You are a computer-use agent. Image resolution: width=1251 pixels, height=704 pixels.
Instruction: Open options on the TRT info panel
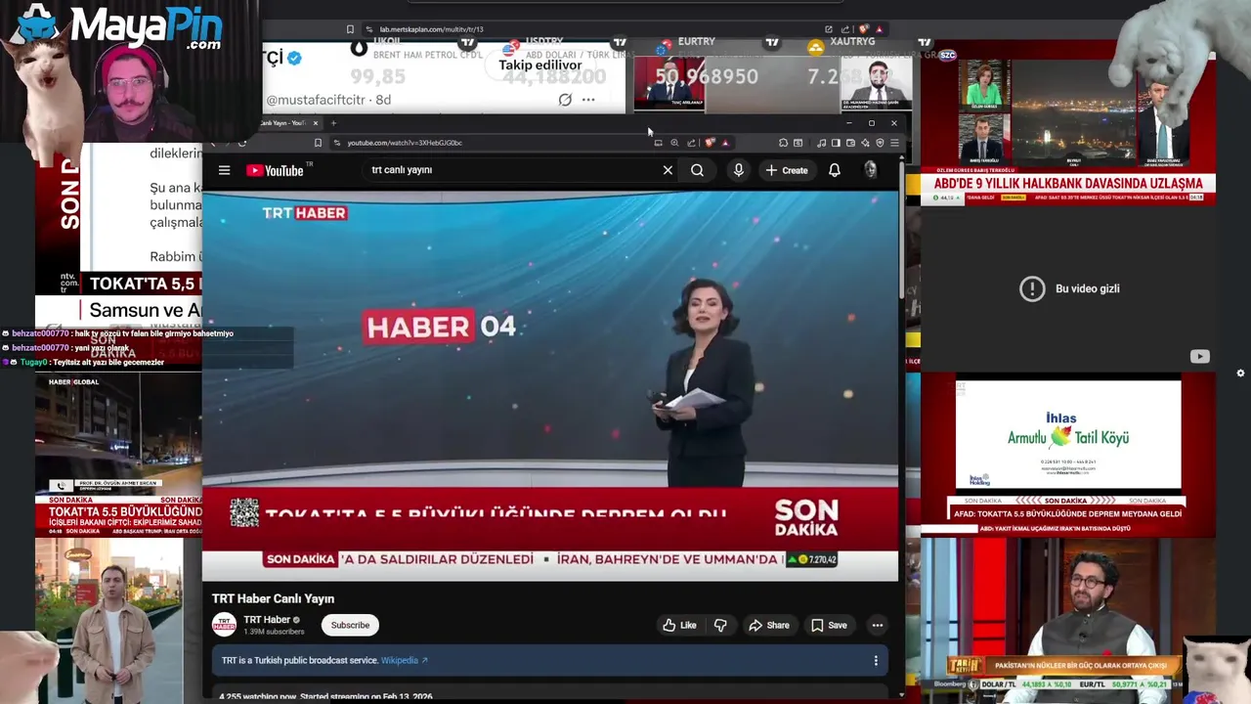(x=876, y=661)
